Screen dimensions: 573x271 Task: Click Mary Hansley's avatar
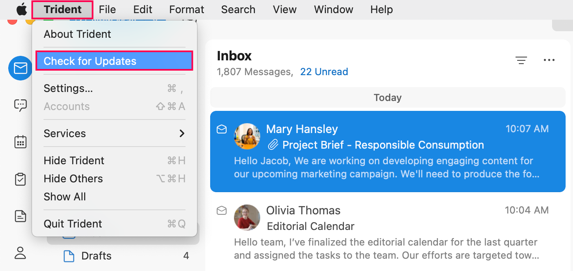click(247, 136)
